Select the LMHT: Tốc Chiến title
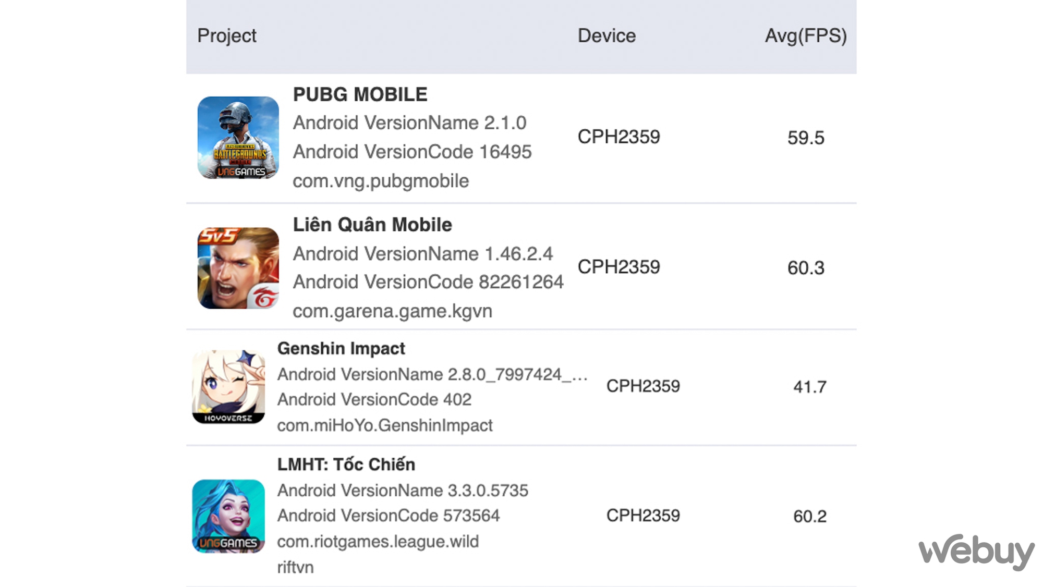The image size is (1043, 587). pos(346,464)
